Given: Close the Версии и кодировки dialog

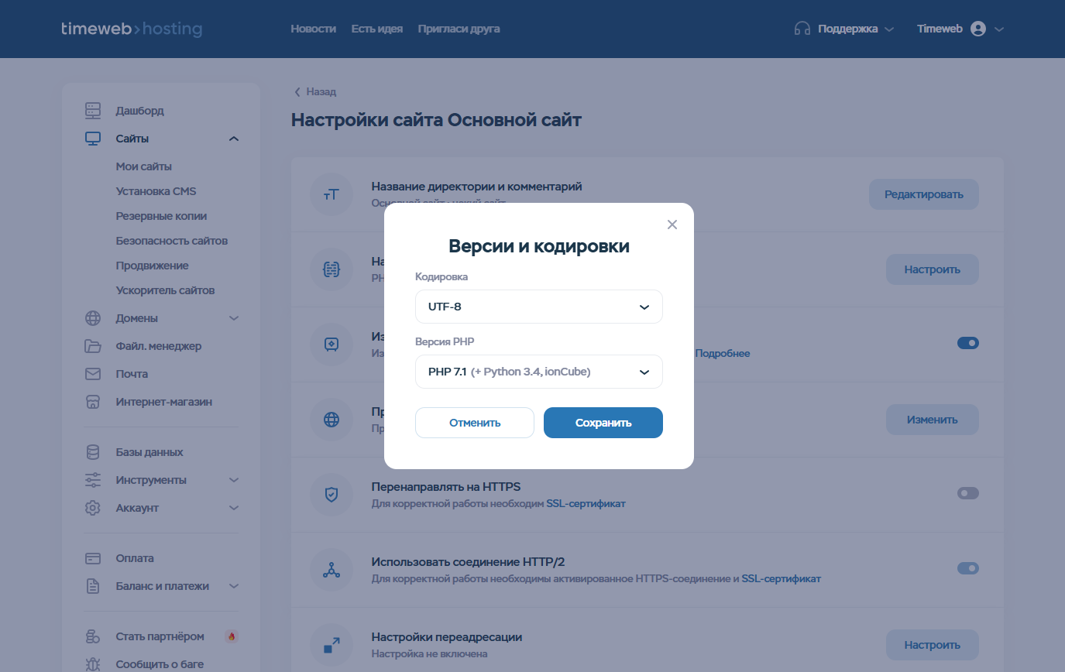Looking at the screenshot, I should coord(672,225).
